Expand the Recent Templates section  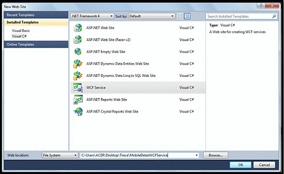pyautogui.click(x=36, y=15)
